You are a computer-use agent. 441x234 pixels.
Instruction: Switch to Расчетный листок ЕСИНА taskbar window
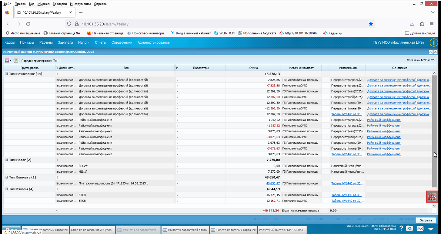(x=282, y=230)
